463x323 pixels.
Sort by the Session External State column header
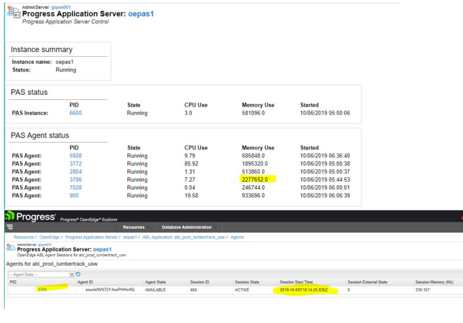coord(380,282)
